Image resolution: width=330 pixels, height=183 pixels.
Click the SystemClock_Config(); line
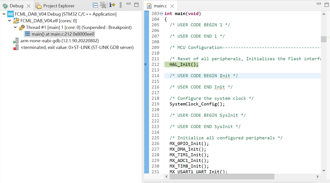197,104
